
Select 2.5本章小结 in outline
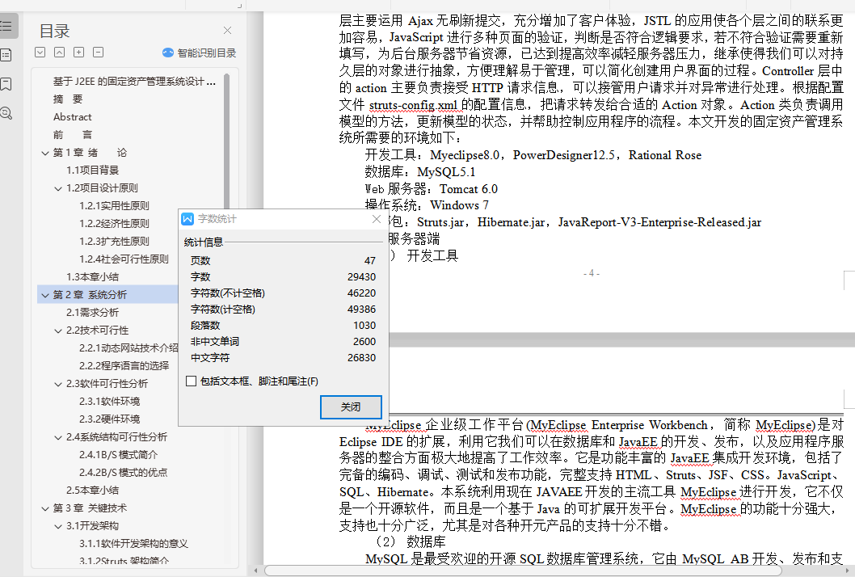[x=93, y=491]
